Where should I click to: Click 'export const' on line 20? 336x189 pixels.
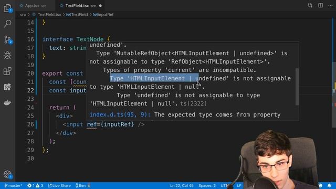62,73
